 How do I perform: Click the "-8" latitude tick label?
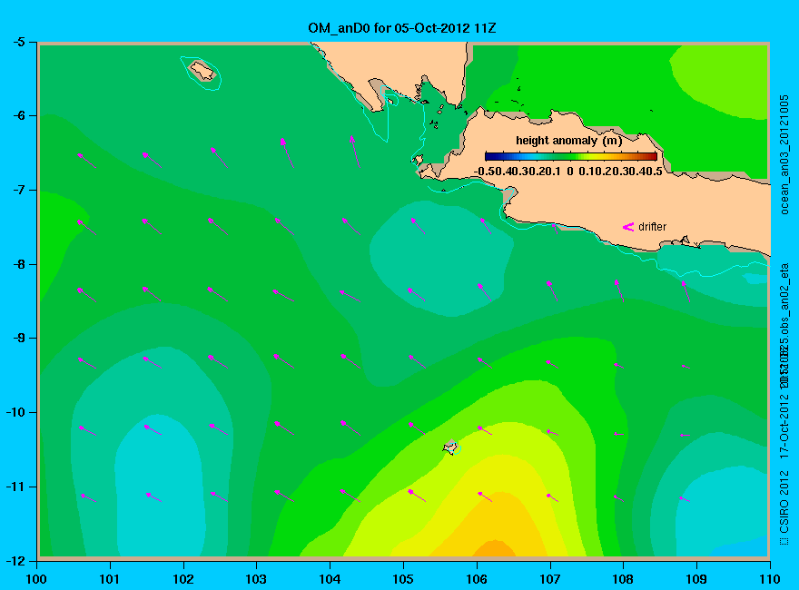[x=18, y=264]
